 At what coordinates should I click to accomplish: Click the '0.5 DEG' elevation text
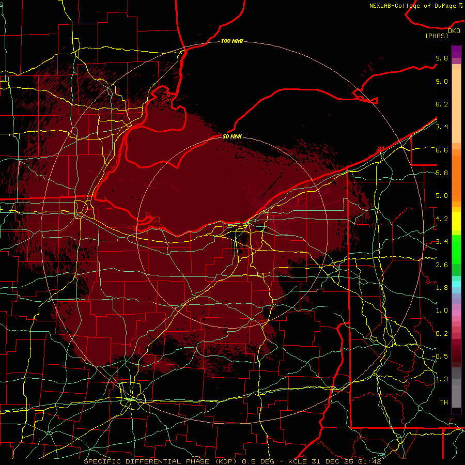click(258, 461)
